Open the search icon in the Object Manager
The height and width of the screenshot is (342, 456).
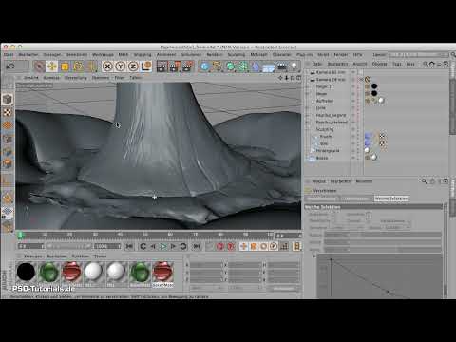pos(426,64)
